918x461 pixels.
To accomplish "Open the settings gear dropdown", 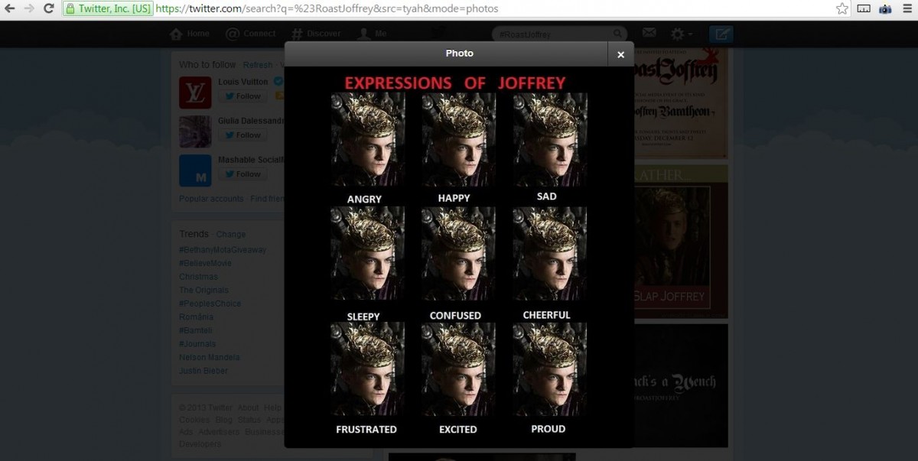I will click(x=681, y=34).
